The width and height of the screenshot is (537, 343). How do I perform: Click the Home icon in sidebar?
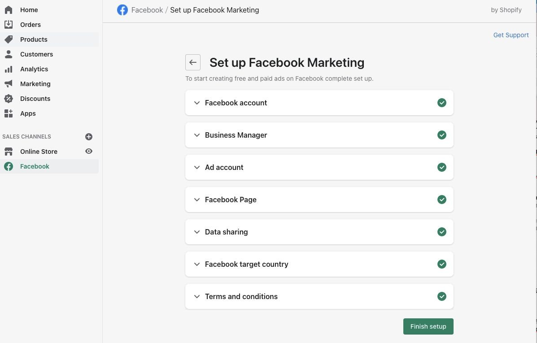point(9,10)
